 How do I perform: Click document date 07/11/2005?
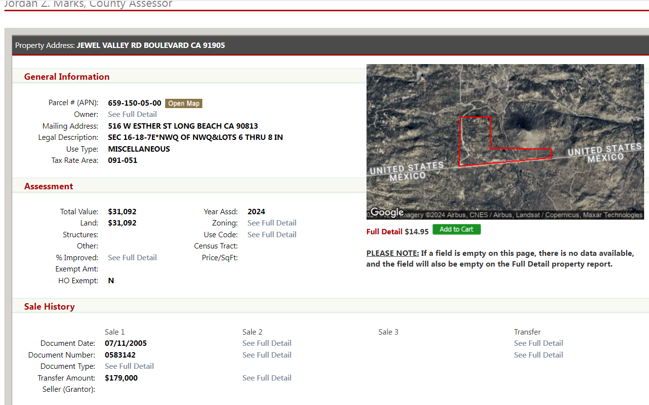pyautogui.click(x=126, y=343)
